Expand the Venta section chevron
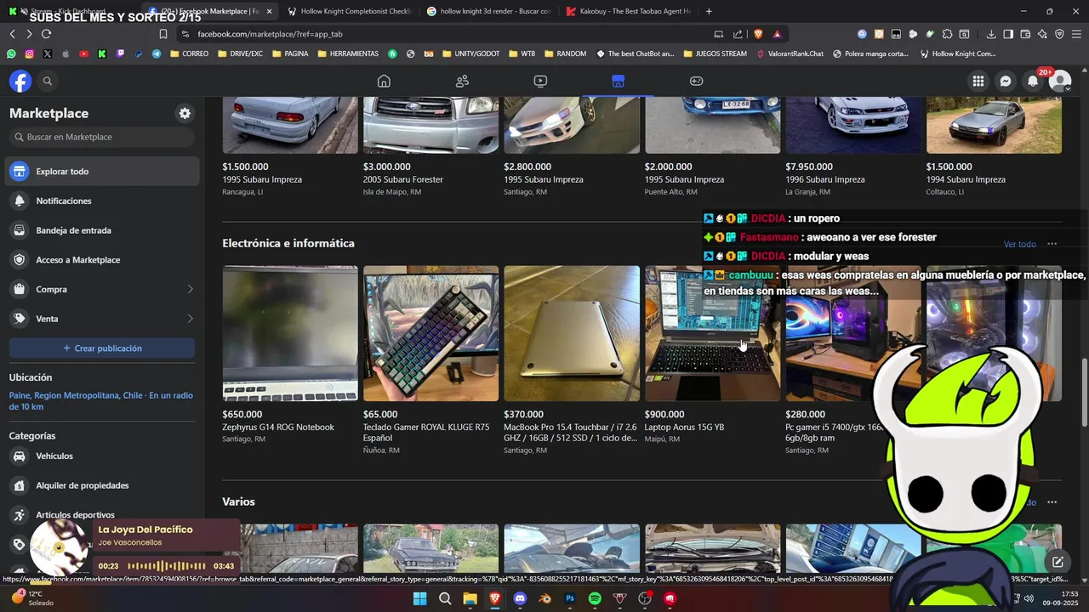The image size is (1089, 612). [190, 319]
